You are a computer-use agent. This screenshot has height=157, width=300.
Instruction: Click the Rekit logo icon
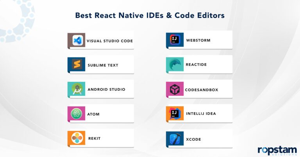[77, 138]
